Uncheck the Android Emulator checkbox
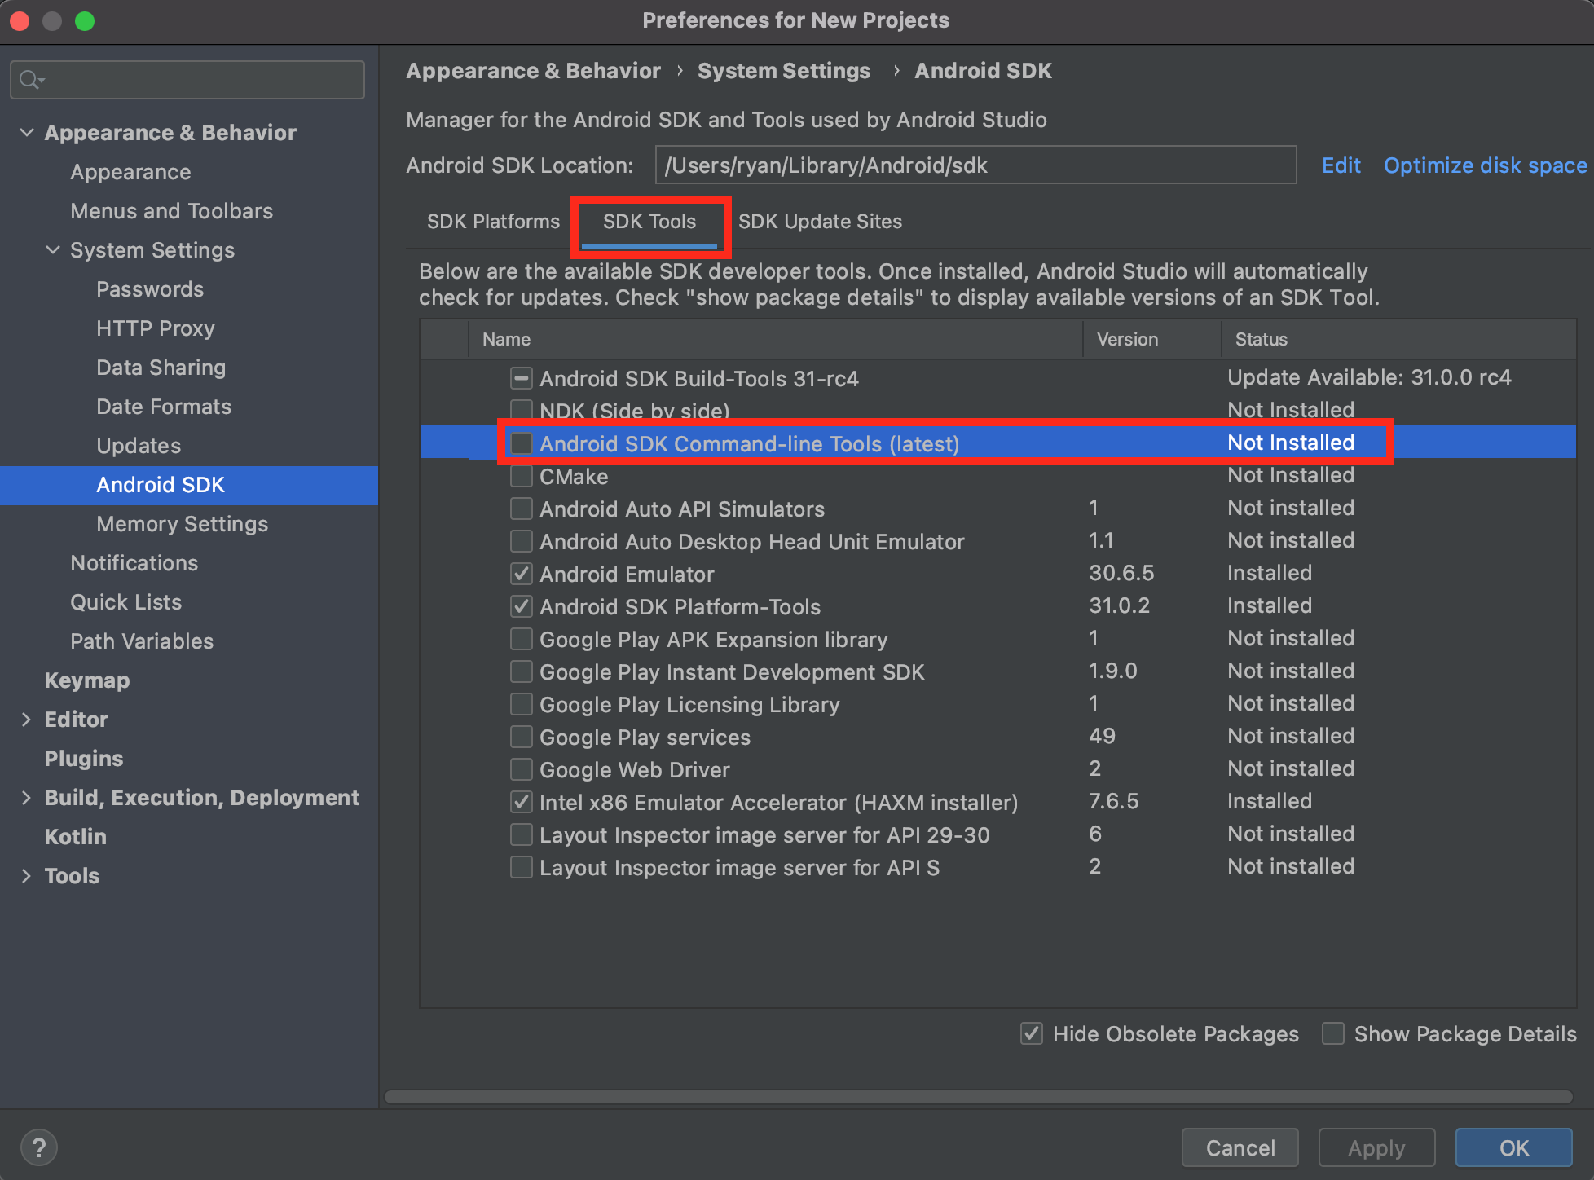 [522, 574]
